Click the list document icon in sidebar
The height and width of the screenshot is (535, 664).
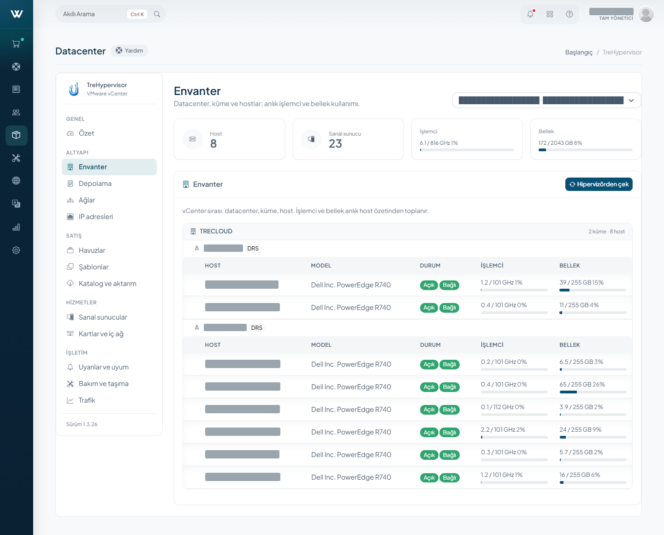click(x=16, y=89)
